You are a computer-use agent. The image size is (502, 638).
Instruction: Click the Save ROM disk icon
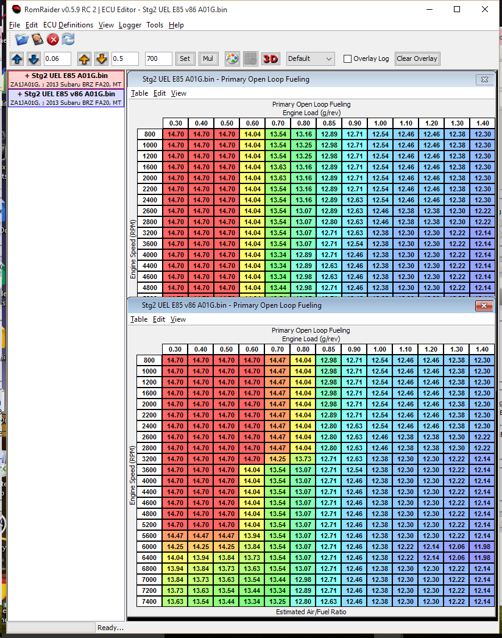click(x=38, y=40)
